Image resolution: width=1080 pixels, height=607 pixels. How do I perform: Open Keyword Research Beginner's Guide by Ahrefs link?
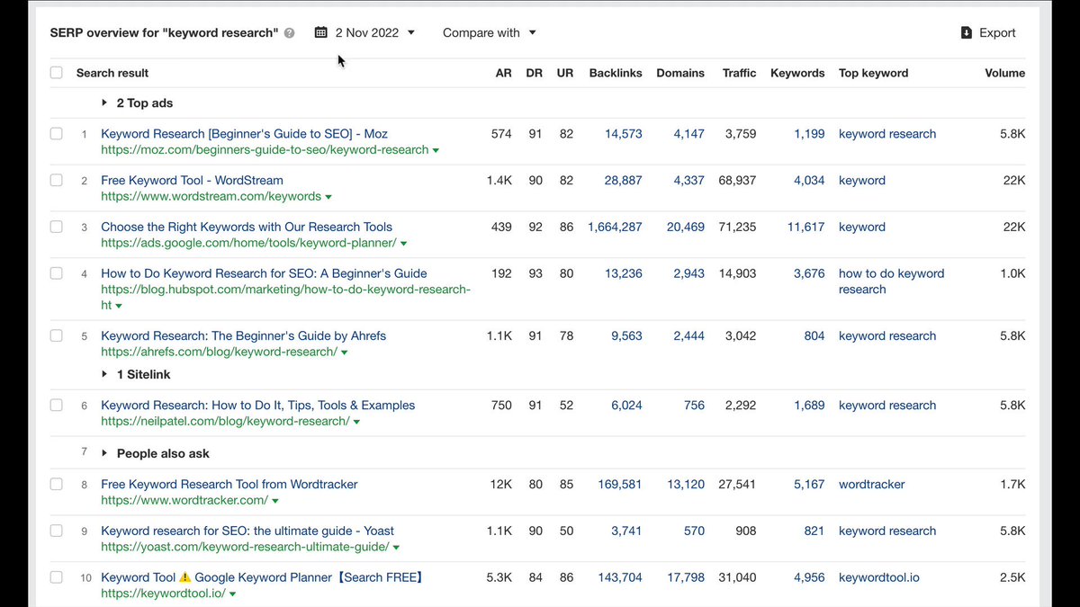[244, 336]
